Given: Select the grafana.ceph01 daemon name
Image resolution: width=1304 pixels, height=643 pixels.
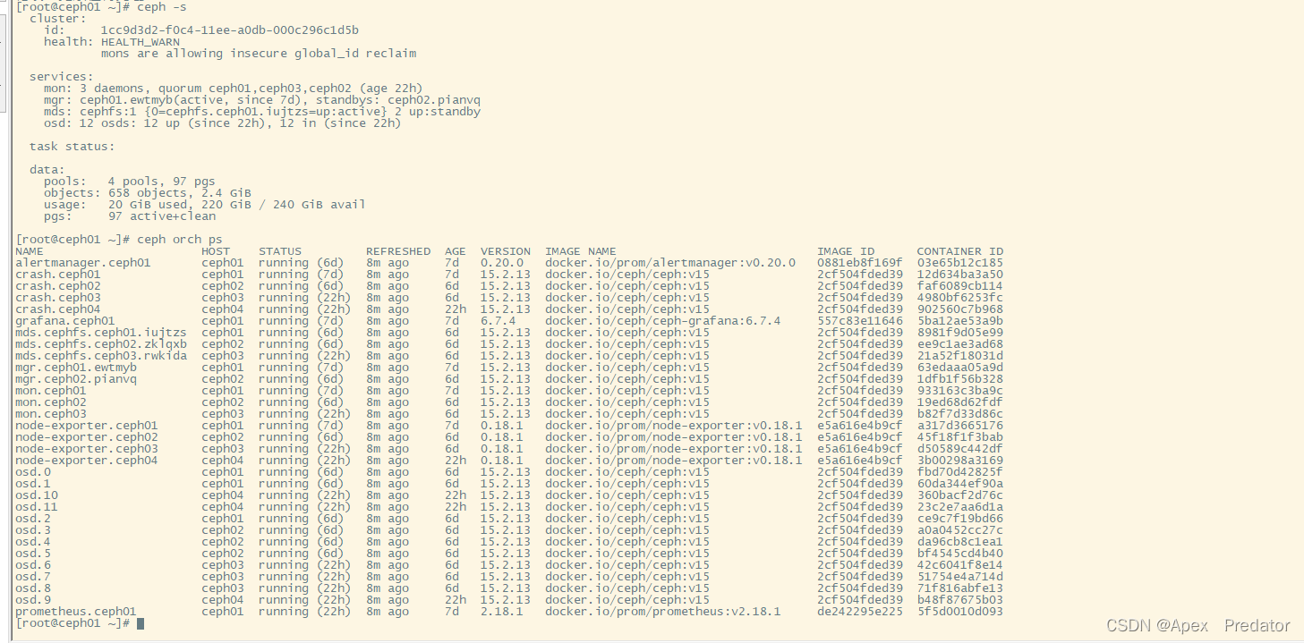Looking at the screenshot, I should click(65, 321).
